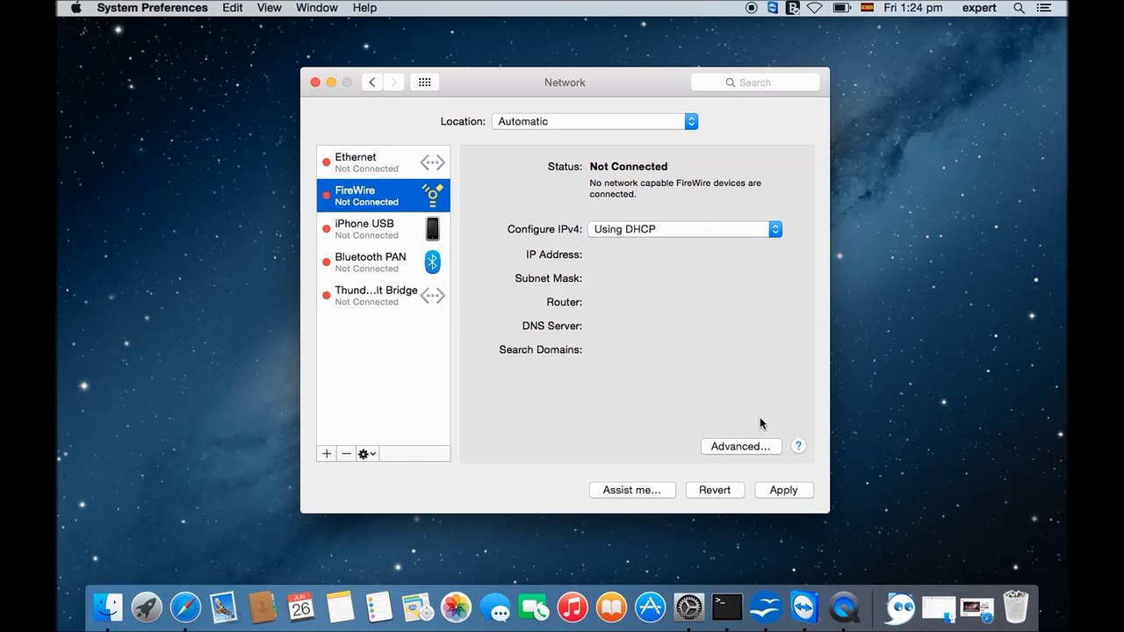
Task: Click the Not Connected status text
Action: coord(629,166)
